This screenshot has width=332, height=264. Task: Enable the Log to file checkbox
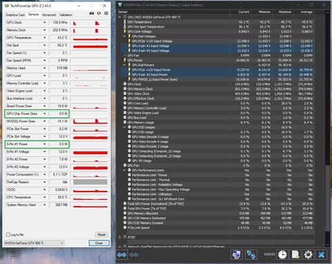[8, 234]
